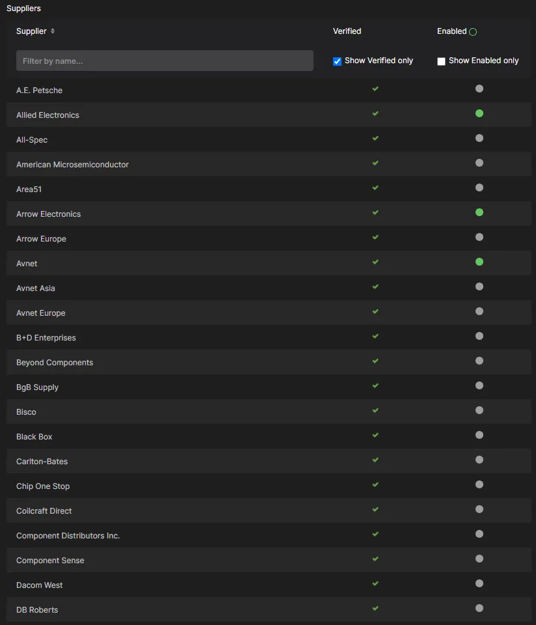
Task: Click the Supplier column header
Action: [x=31, y=31]
